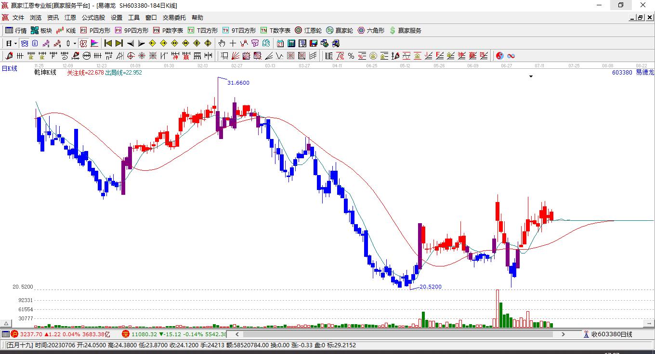Minimize the inner chart window
The height and width of the screenshot is (354, 655).
tap(632, 18)
